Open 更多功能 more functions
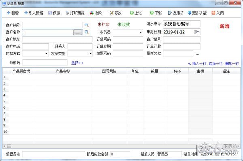This screenshot has height=161, width=243. (197, 13)
